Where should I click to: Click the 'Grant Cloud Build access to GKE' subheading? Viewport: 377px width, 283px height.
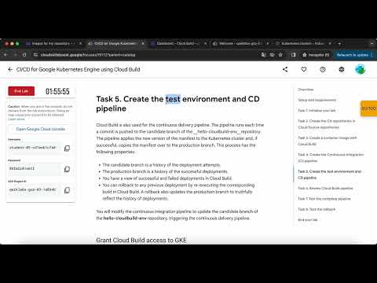[141, 240]
